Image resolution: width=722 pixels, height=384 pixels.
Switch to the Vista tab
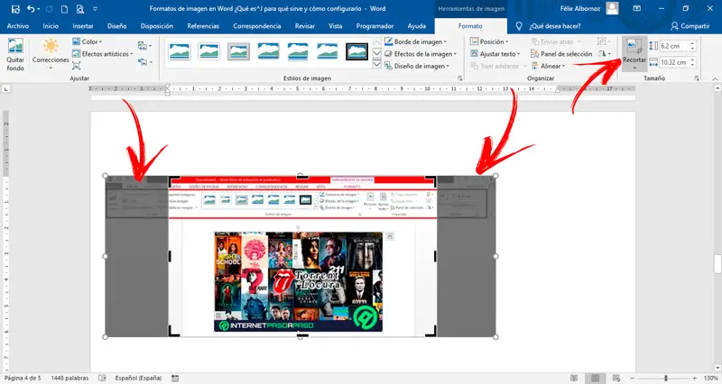335,26
